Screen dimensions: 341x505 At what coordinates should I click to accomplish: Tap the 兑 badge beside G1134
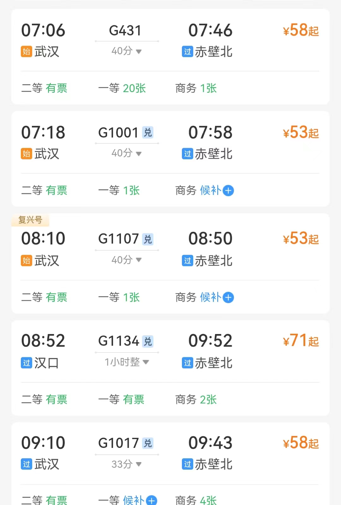click(x=148, y=341)
